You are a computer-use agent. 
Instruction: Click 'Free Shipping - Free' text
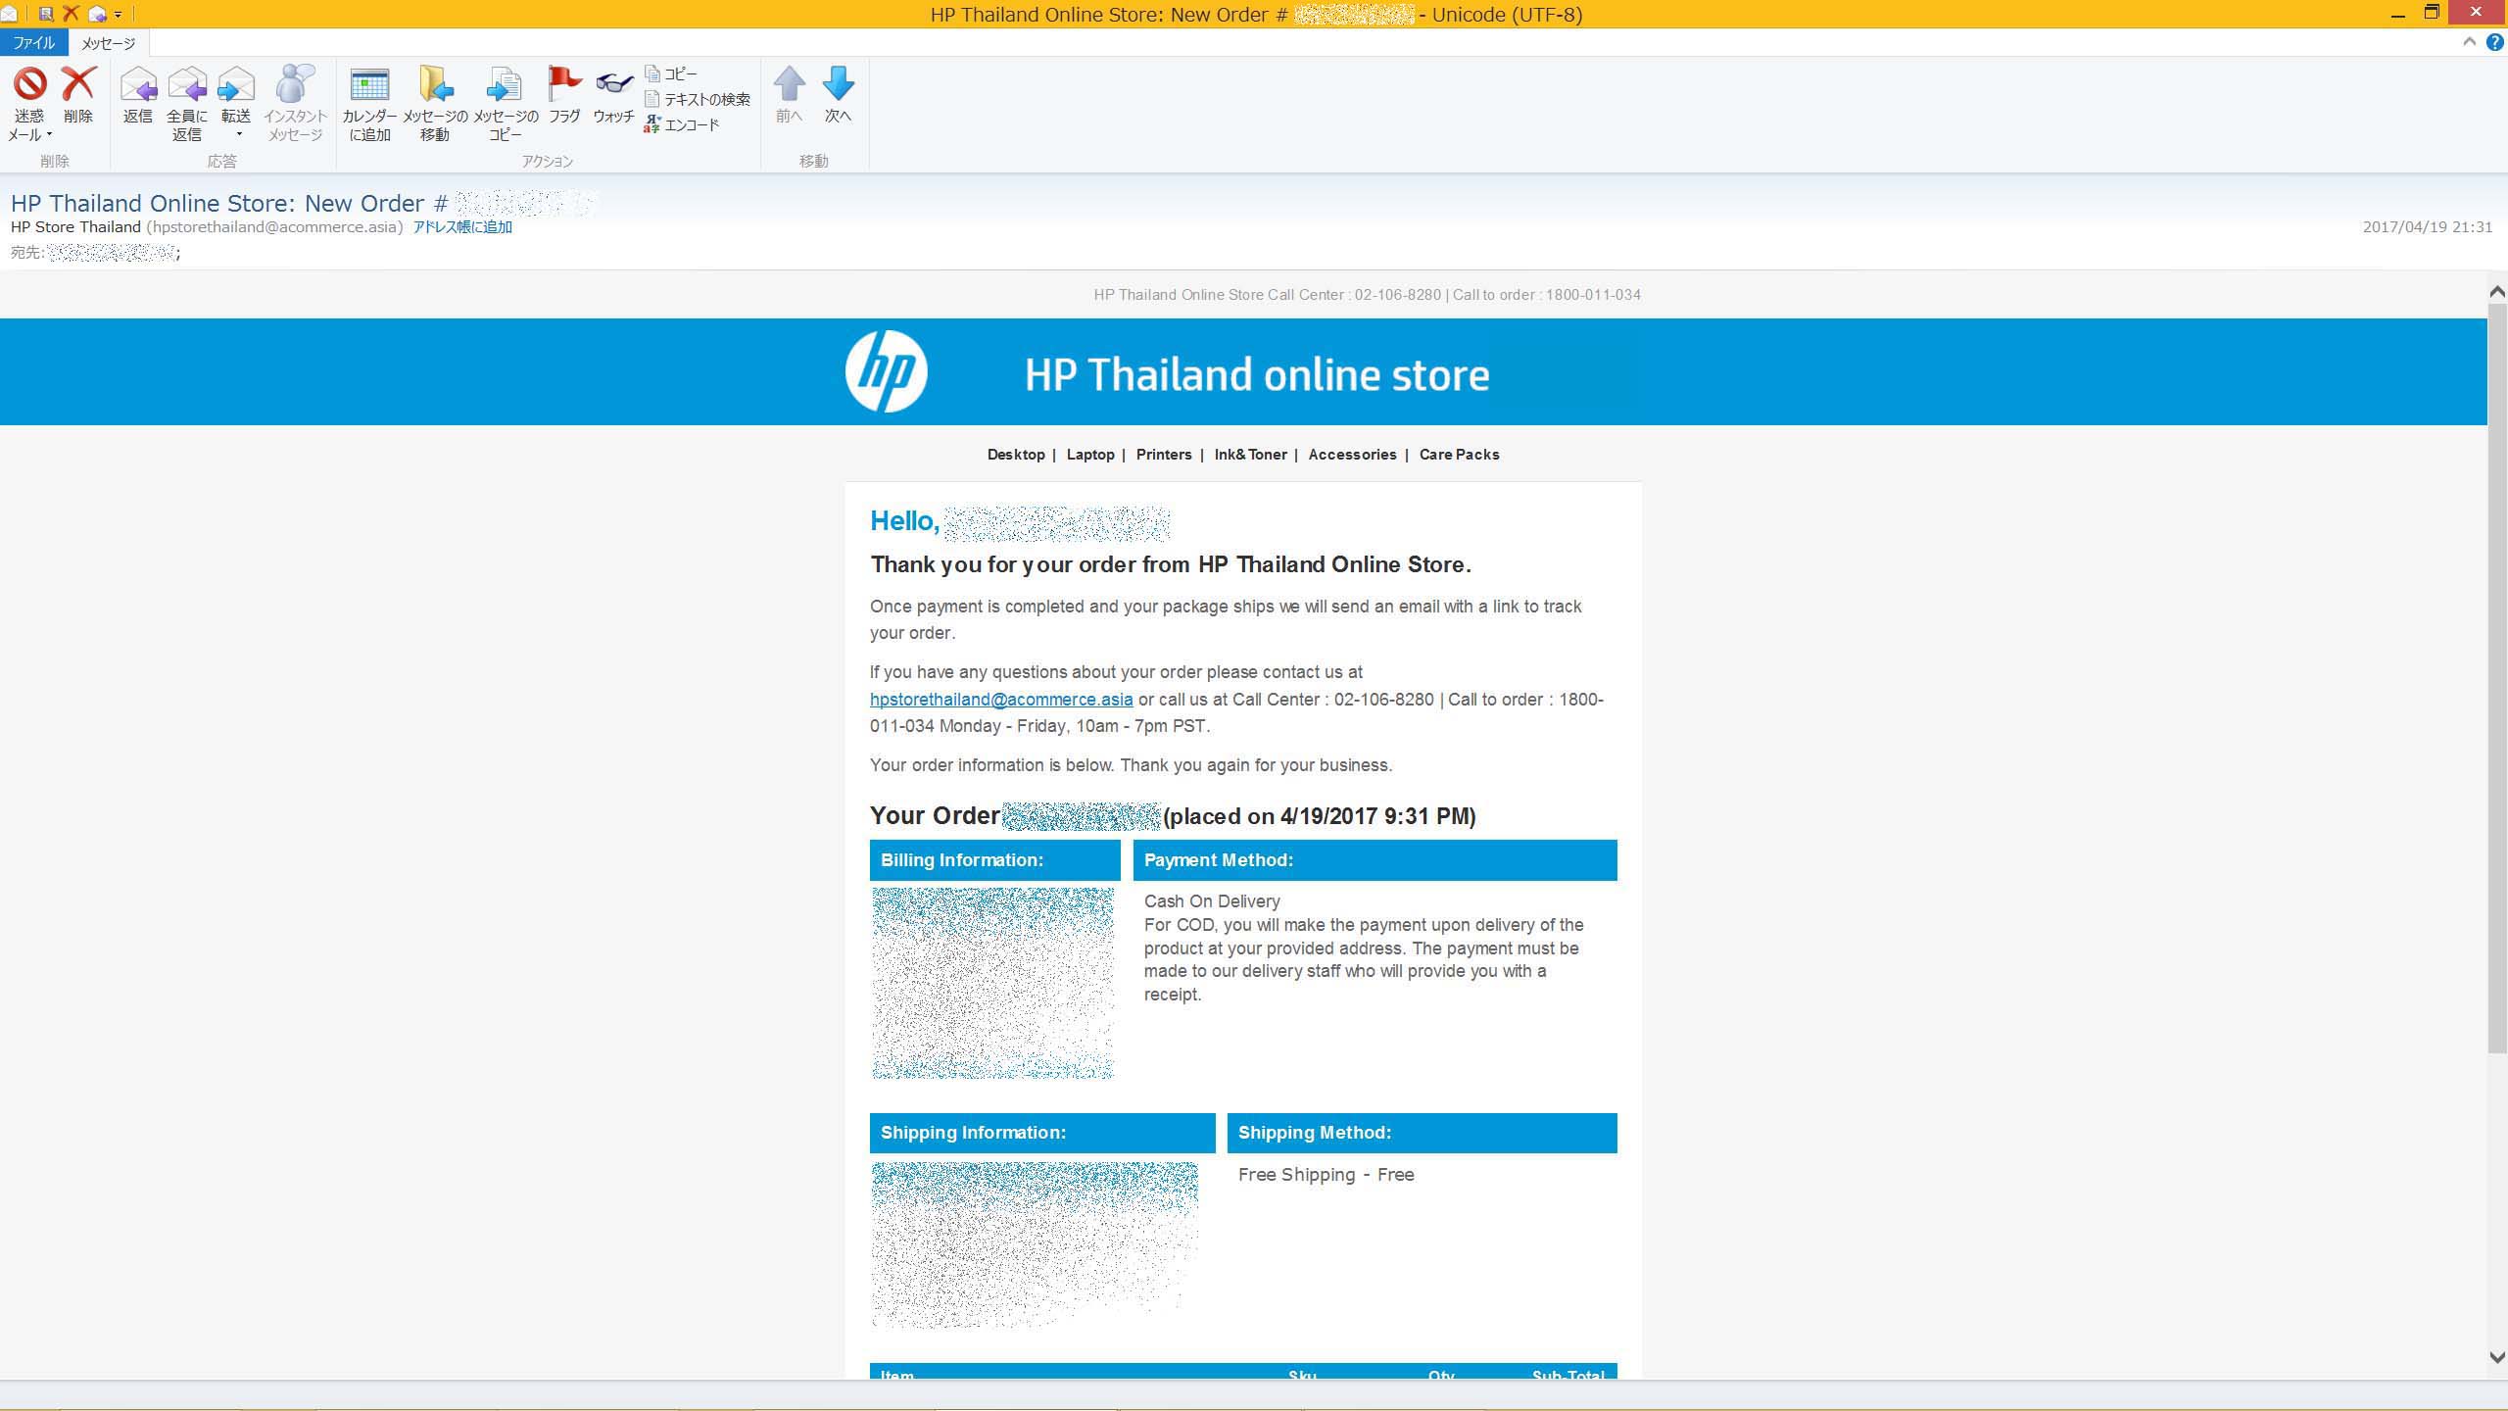pos(1326,1175)
